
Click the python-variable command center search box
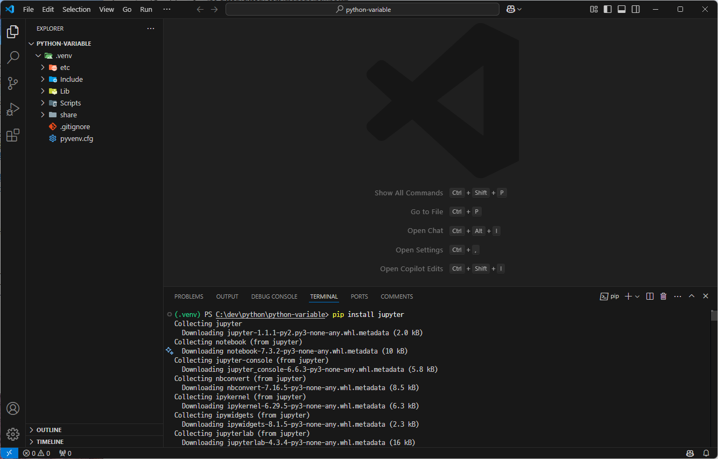(362, 9)
